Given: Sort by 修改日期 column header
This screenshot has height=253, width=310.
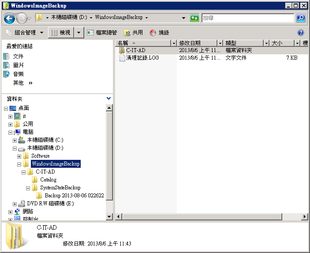Looking at the screenshot, I should coord(197,43).
